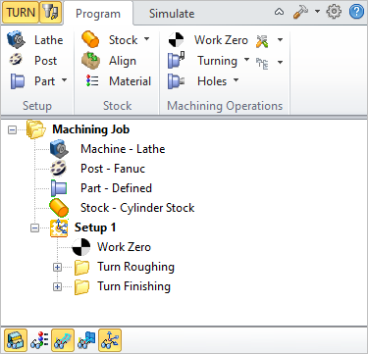Click the Work Zero label in ribbon

pos(221,40)
